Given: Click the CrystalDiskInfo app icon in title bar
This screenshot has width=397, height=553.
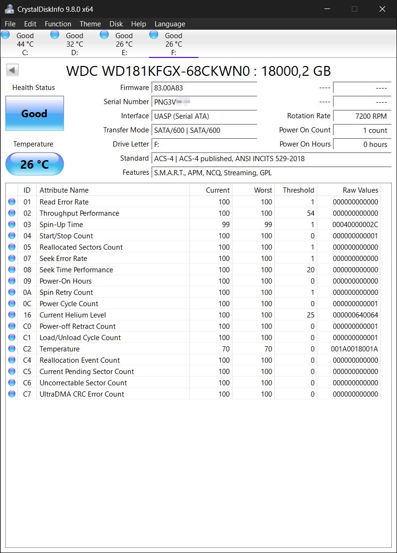Looking at the screenshot, I should [x=9, y=9].
